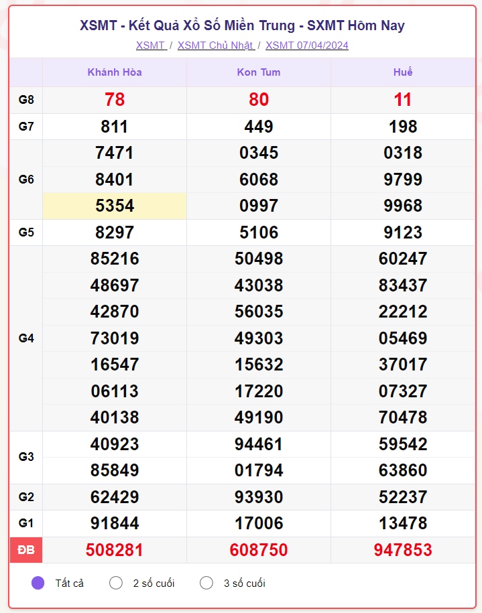Click Kon Tum G3 number 94461
The height and width of the screenshot is (613, 482).
point(259,444)
